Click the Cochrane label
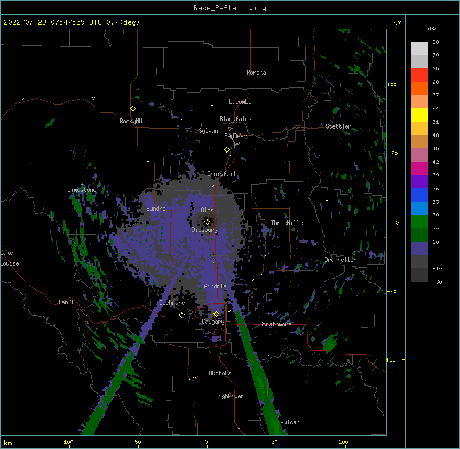 pos(172,303)
